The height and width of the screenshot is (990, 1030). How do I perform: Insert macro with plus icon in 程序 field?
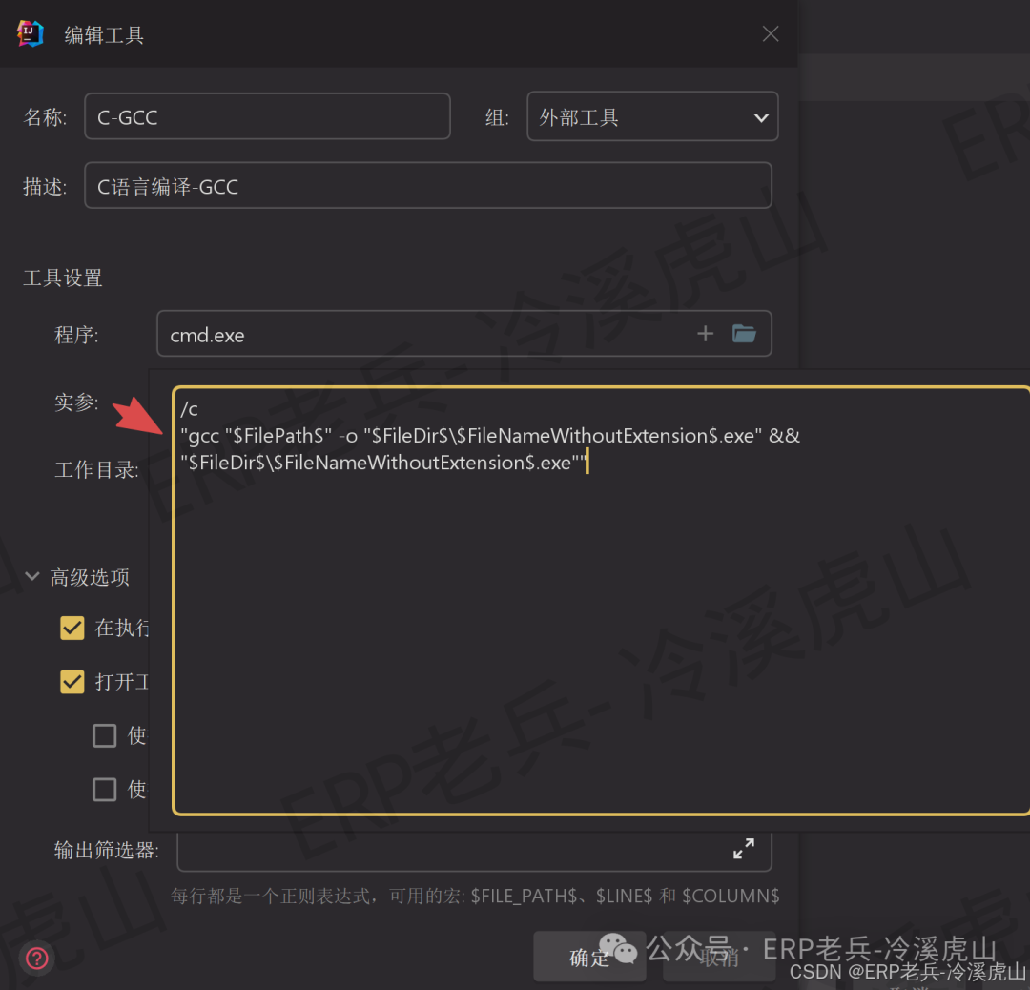[705, 334]
